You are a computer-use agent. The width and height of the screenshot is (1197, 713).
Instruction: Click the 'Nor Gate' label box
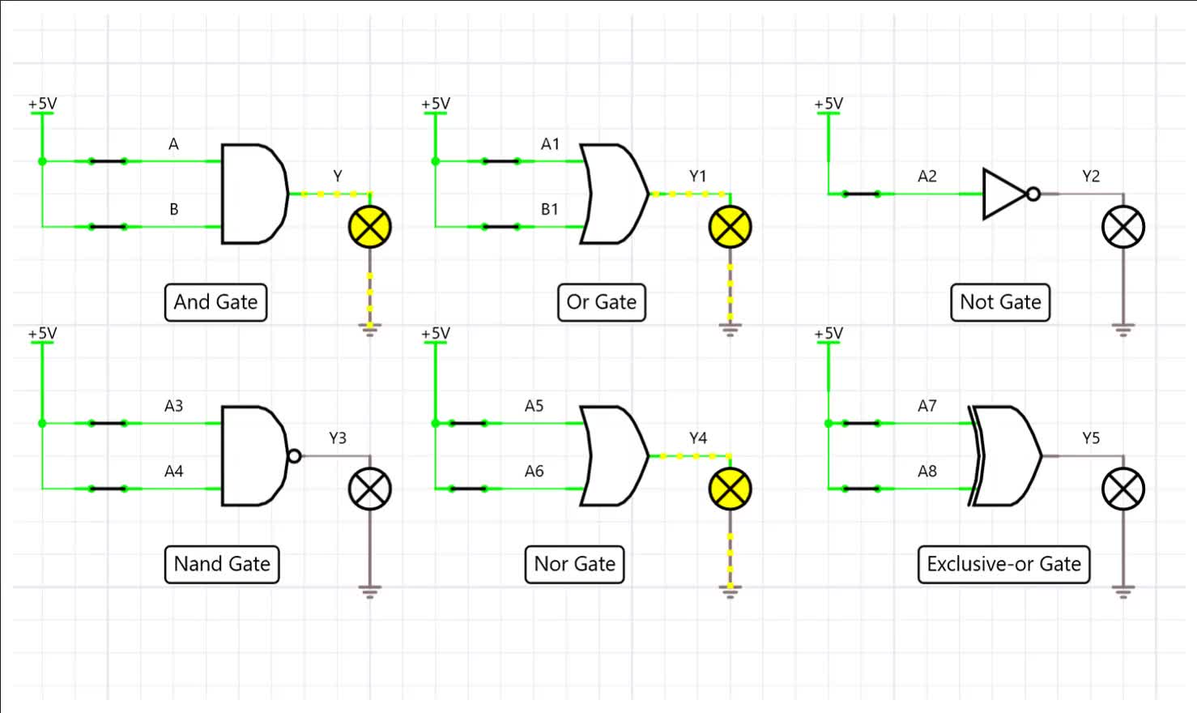click(x=575, y=564)
